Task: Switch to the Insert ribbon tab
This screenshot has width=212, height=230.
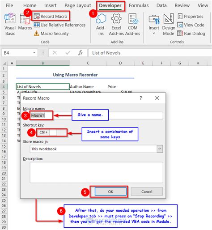Action: click(51, 5)
